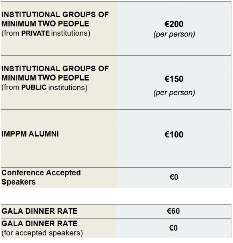Click the word PUBLIC in bold
Screen dimensions: 233x243
click(x=34, y=87)
